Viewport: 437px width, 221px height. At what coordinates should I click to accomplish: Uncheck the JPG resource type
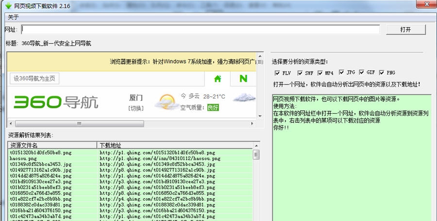coord(341,72)
